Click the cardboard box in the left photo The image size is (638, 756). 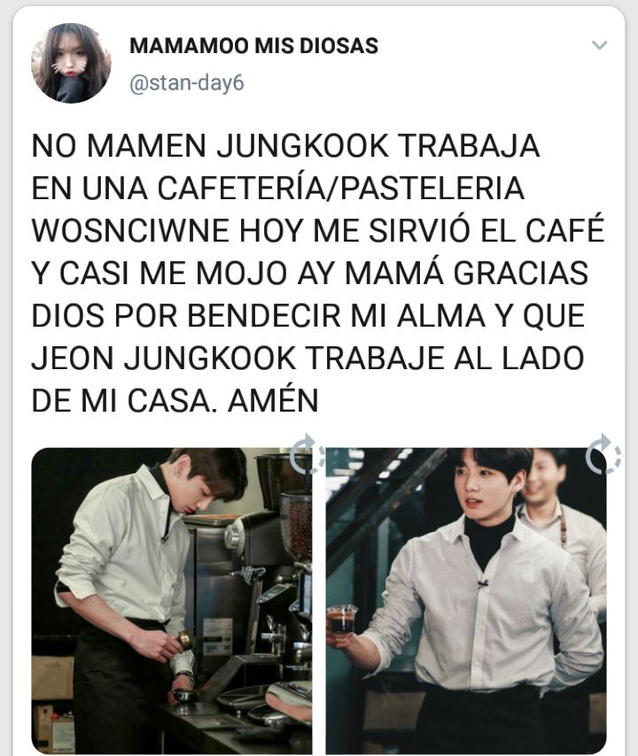52,677
